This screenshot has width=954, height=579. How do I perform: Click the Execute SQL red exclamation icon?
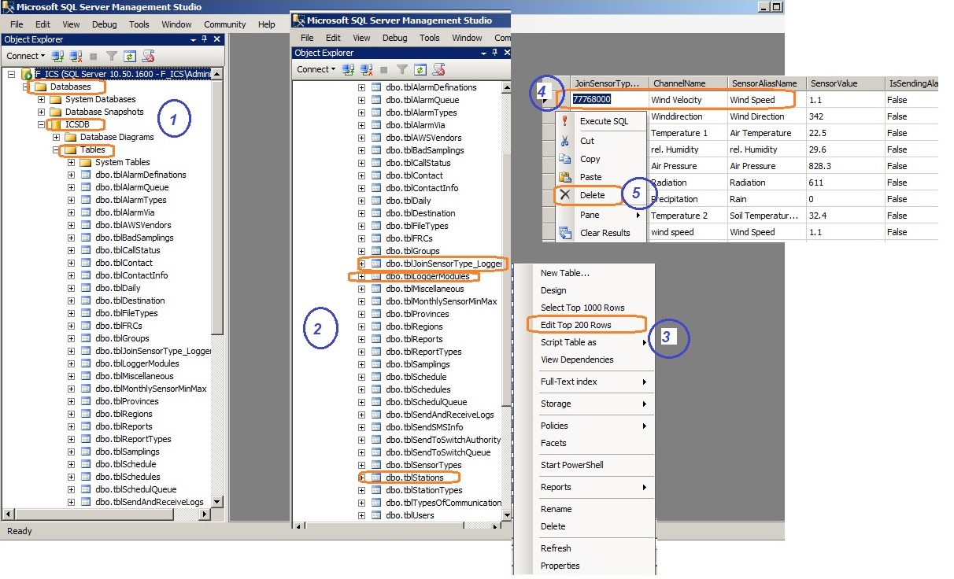coord(564,121)
